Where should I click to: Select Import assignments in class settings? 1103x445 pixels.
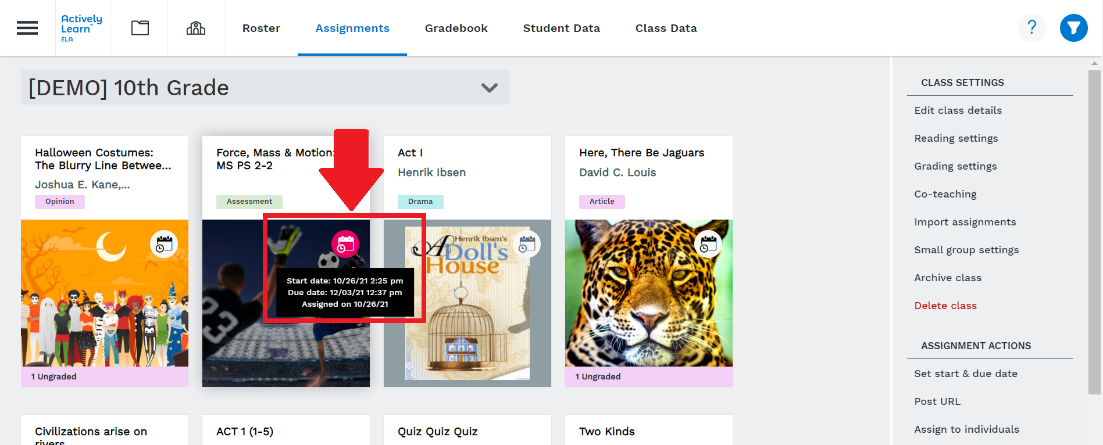pos(965,222)
